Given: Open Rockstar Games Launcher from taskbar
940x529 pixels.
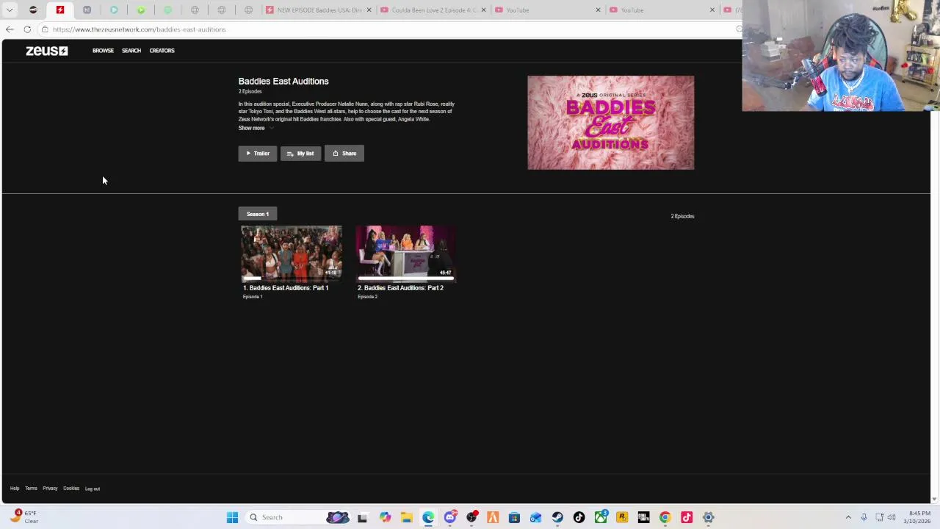Looking at the screenshot, I should (622, 517).
